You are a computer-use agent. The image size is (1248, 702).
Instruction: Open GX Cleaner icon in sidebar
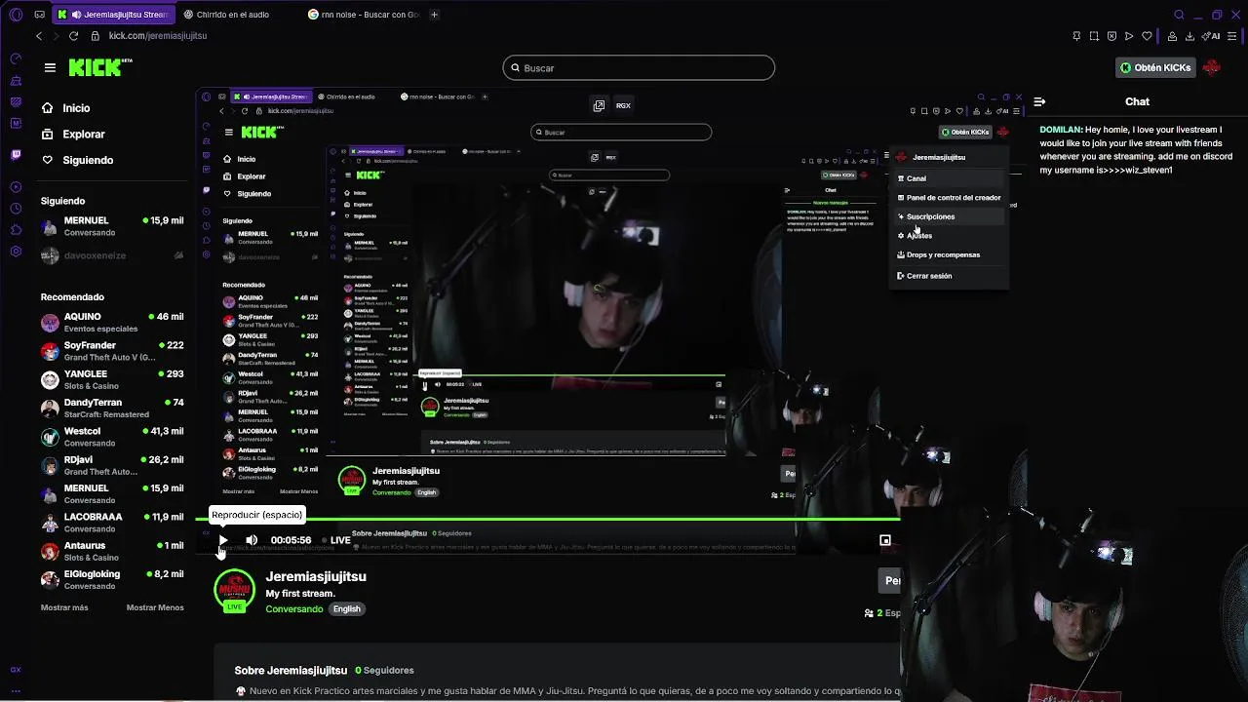(x=16, y=80)
